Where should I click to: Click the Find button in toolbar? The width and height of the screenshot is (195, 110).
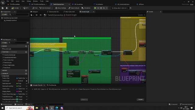tap(35, 8)
